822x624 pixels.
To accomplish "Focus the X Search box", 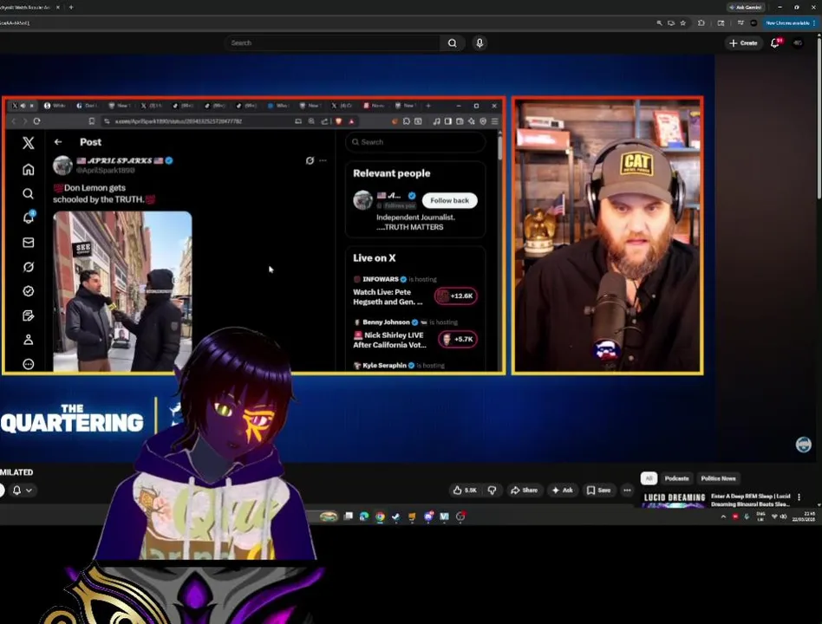I will click(415, 142).
